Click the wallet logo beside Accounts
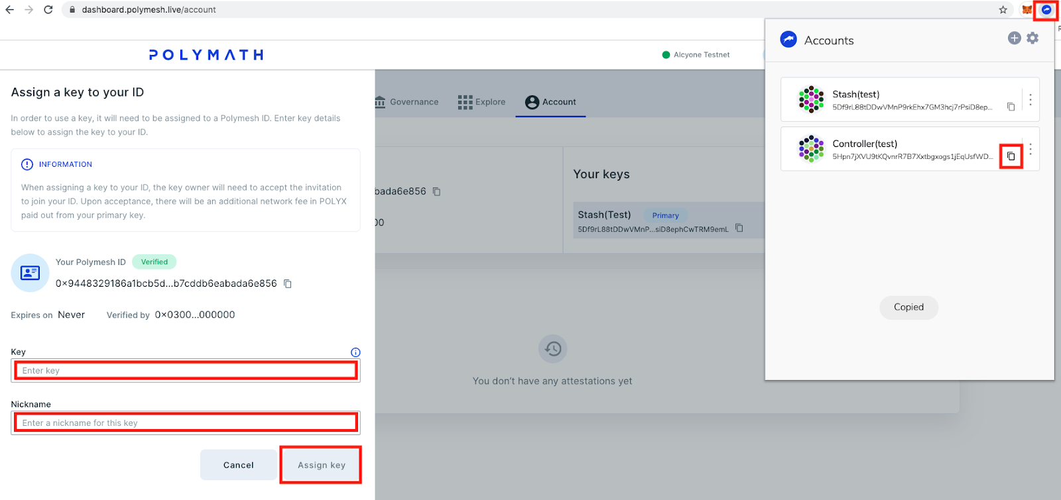This screenshot has height=500, width=1061. (788, 40)
